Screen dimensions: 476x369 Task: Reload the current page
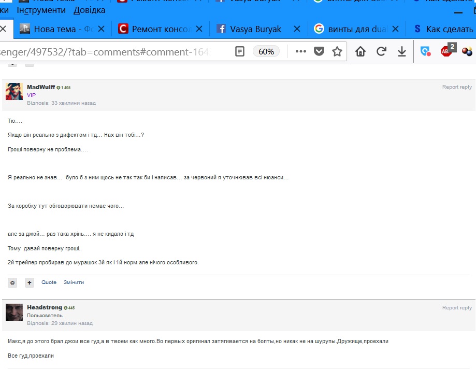tap(381, 51)
